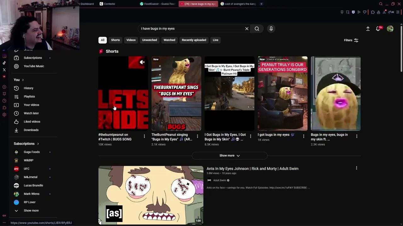The image size is (403, 226).
Task: Open Ants In My Eyes Johnson video title
Action: 253,169
